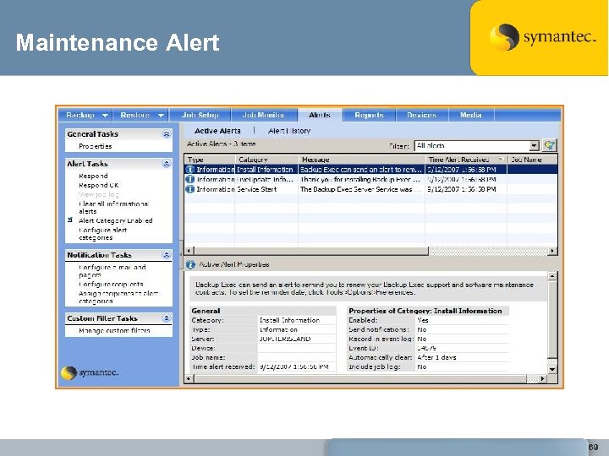Sort by the Category column header
Viewport: 609px width, 456px height.
266,160
